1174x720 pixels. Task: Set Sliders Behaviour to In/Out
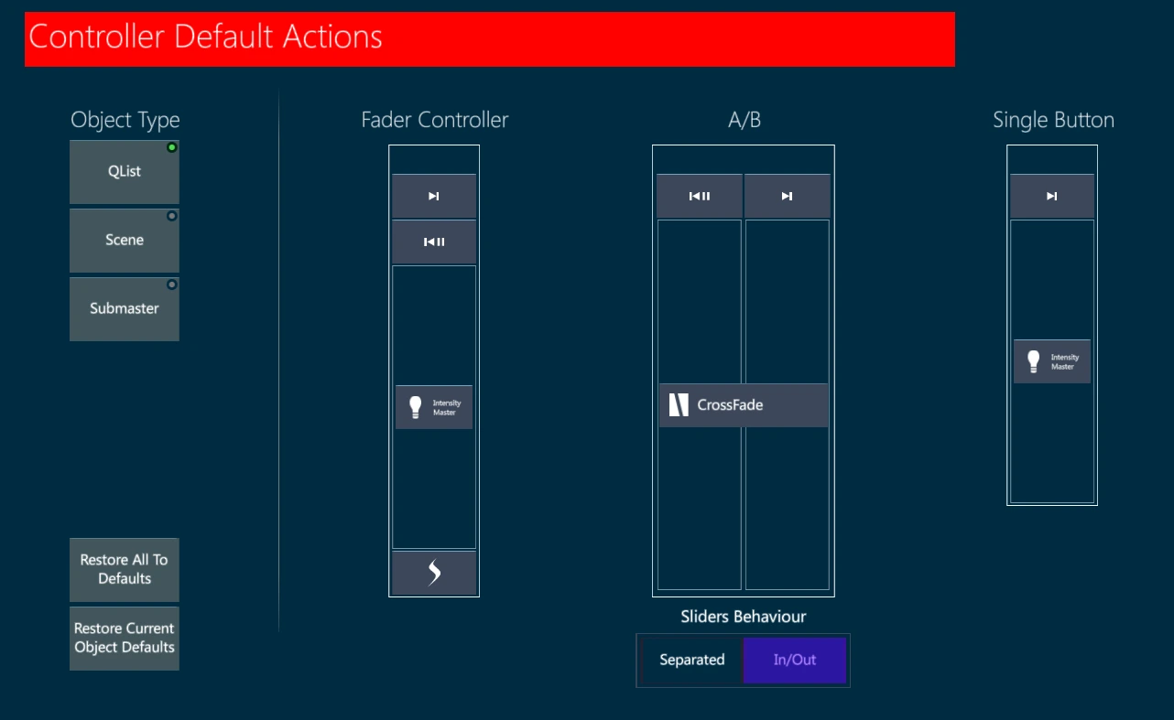(794, 660)
